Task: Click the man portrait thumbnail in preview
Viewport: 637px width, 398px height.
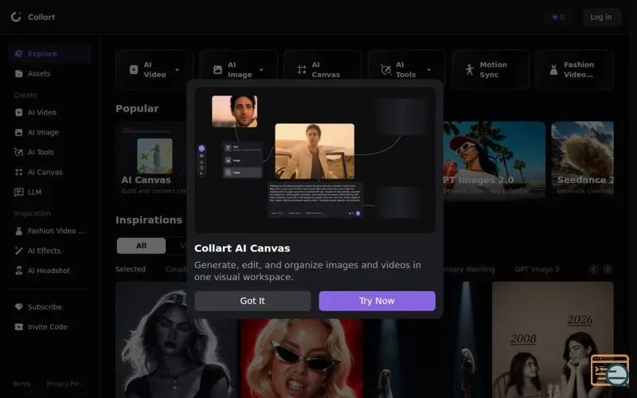Action: [x=234, y=111]
